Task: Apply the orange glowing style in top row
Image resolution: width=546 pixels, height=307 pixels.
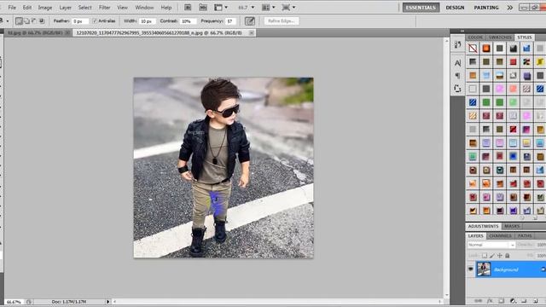Action: pyautogui.click(x=486, y=49)
